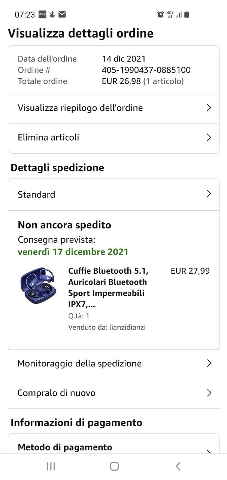This screenshot has width=227, height=480.
Task: Tap chevron beside Compralo di nuovo
Action: (209, 393)
